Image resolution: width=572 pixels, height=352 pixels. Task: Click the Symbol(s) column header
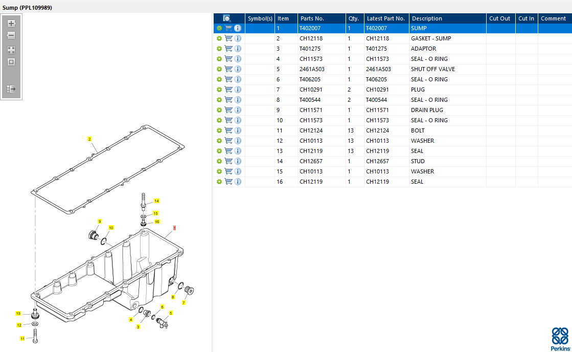(x=260, y=18)
